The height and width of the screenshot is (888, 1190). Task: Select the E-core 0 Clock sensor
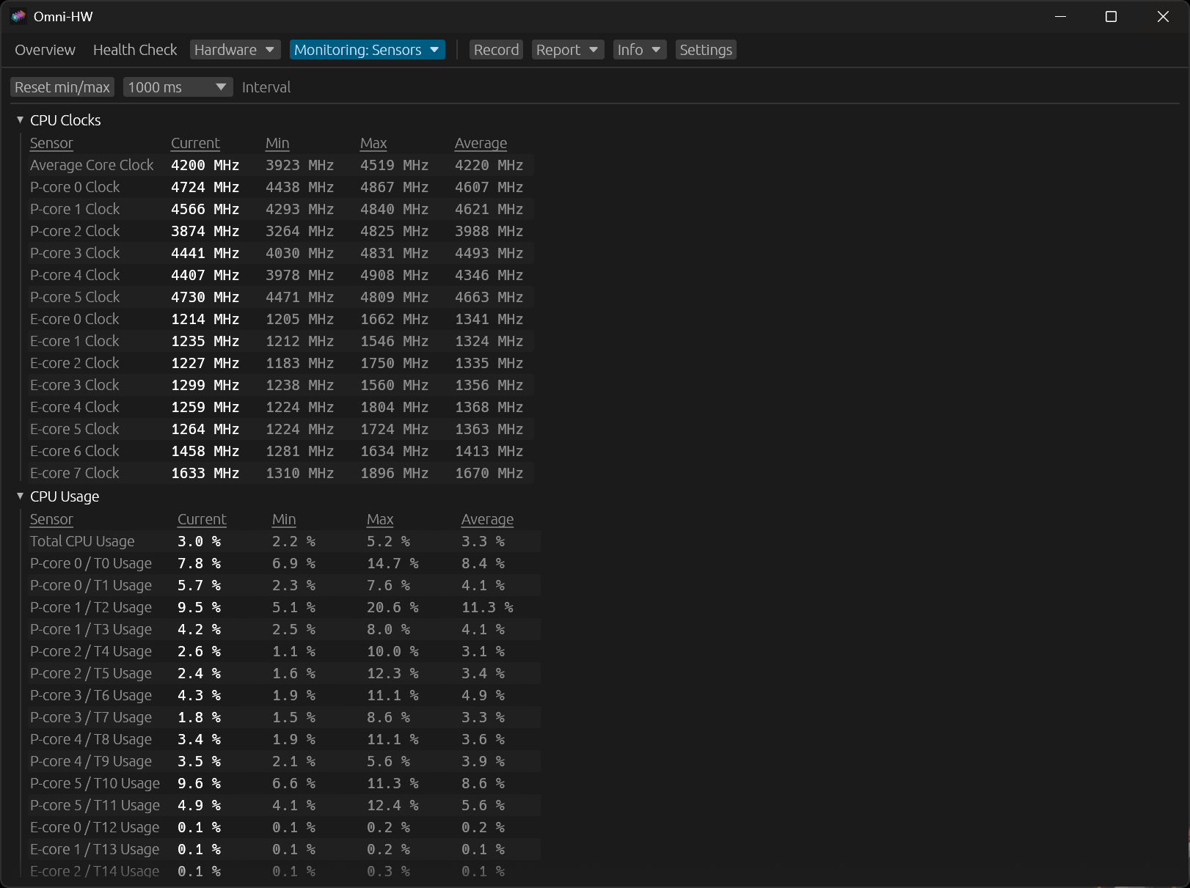280,319
